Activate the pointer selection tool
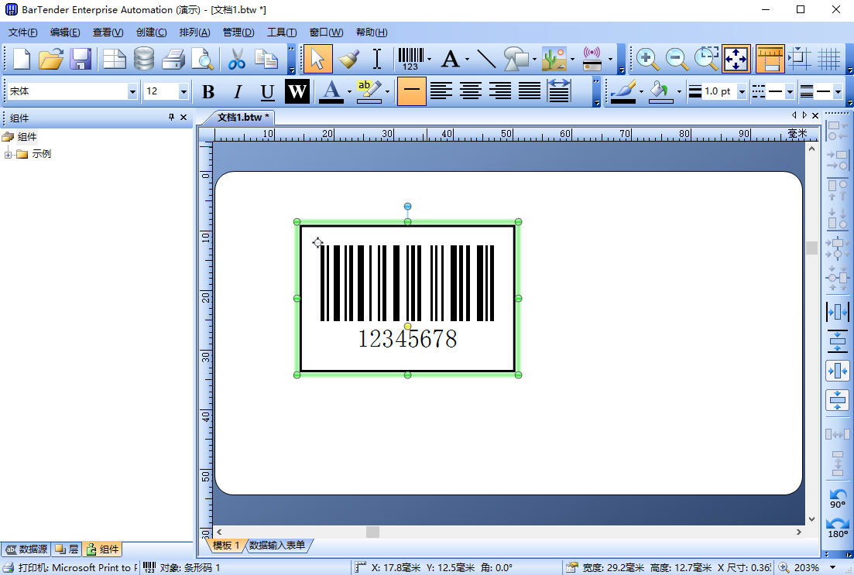The width and height of the screenshot is (854, 575). (x=318, y=59)
